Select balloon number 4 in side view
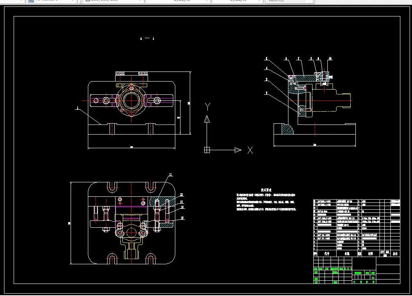Screen dimensions: 412x296 (266, 68)
